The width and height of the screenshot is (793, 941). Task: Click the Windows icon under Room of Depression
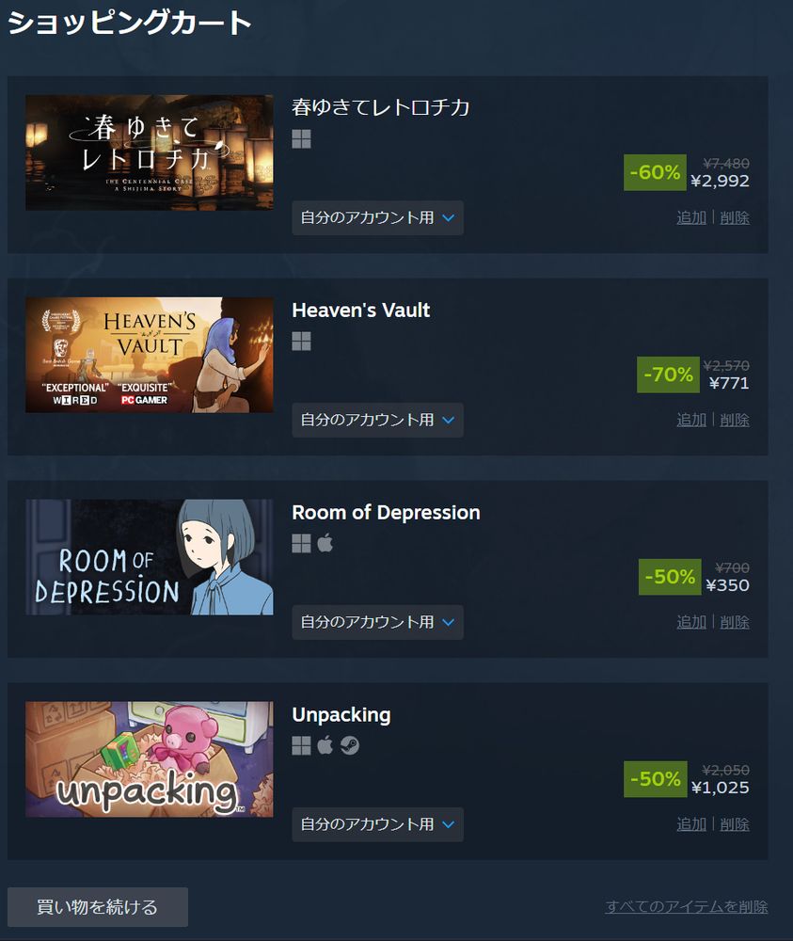point(301,544)
